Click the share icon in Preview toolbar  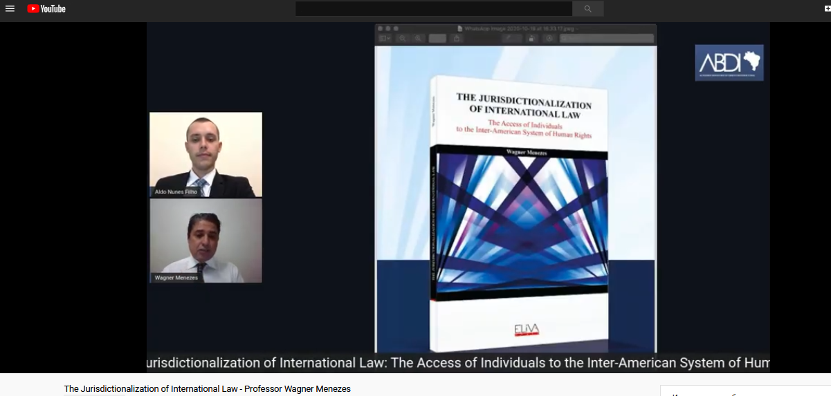pos(457,39)
